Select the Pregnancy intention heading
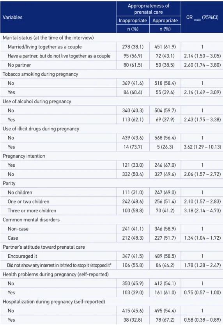This screenshot has height=326, width=223. [24, 156]
